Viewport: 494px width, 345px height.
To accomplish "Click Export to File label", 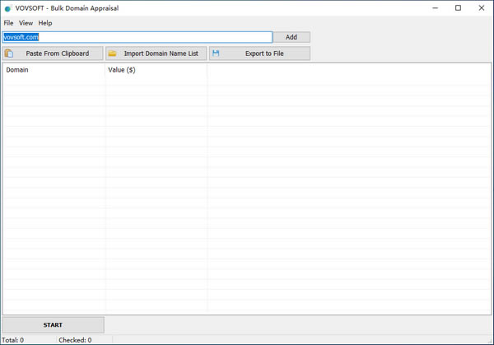I will pos(264,54).
